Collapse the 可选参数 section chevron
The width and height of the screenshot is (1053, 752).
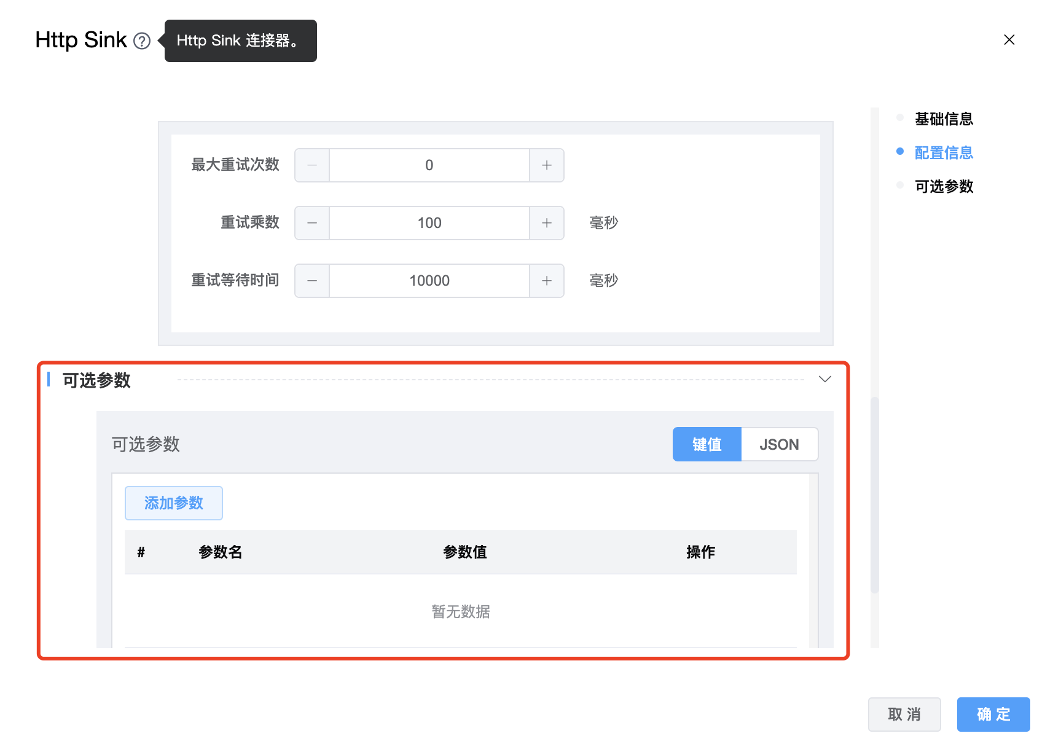pos(824,379)
